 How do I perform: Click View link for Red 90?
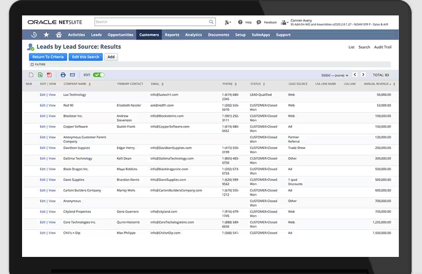click(52, 105)
